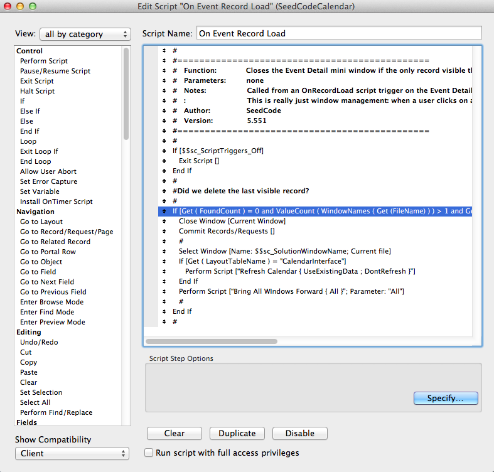Click the Duplicate button
This screenshot has height=472, width=494.
[237, 433]
